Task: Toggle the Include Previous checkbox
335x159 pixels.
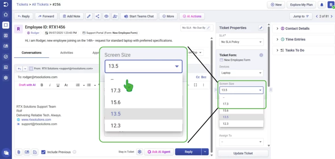Action: pos(44,152)
